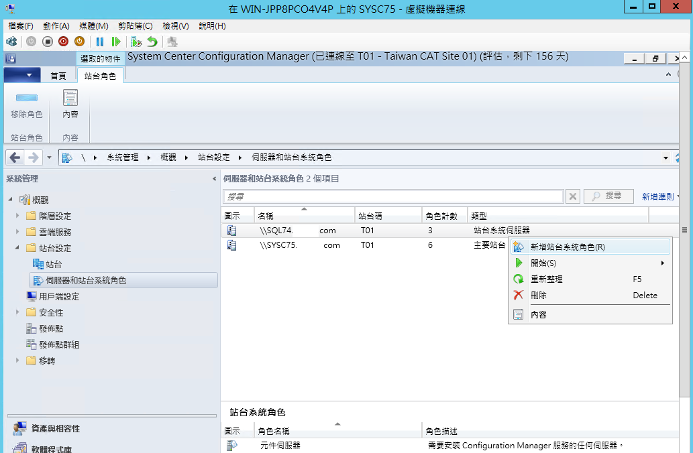Sort the list by the 類型 column
Screen dimensions: 693x453
[558, 216]
